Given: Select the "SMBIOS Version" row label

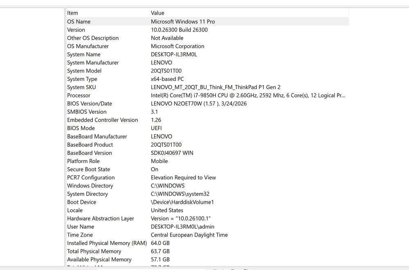Looking at the screenshot, I should (87, 112).
